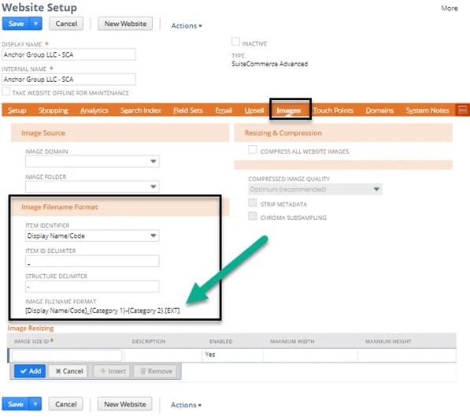The image size is (470, 420).
Task: Open the top Actions menu
Action: 187,26
